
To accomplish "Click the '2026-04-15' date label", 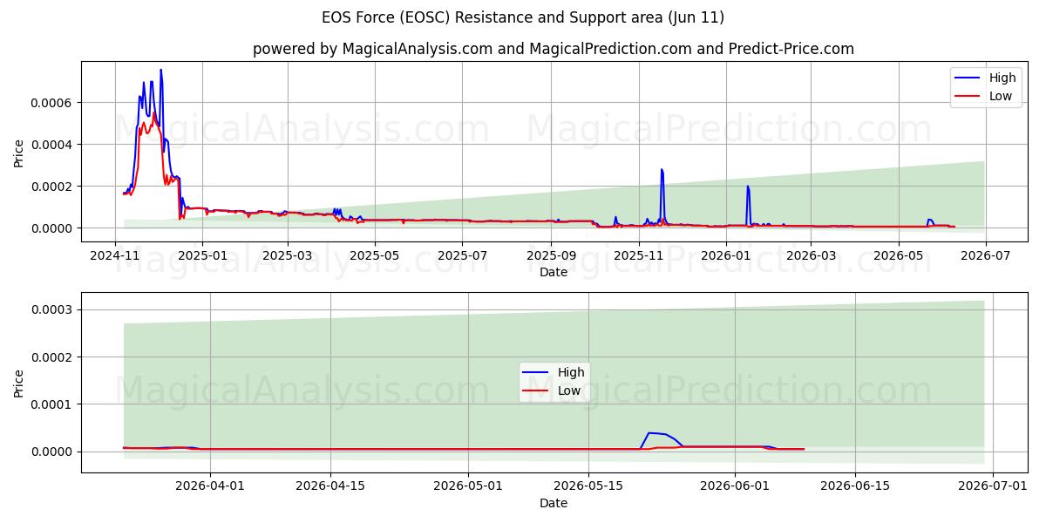I will coord(330,486).
